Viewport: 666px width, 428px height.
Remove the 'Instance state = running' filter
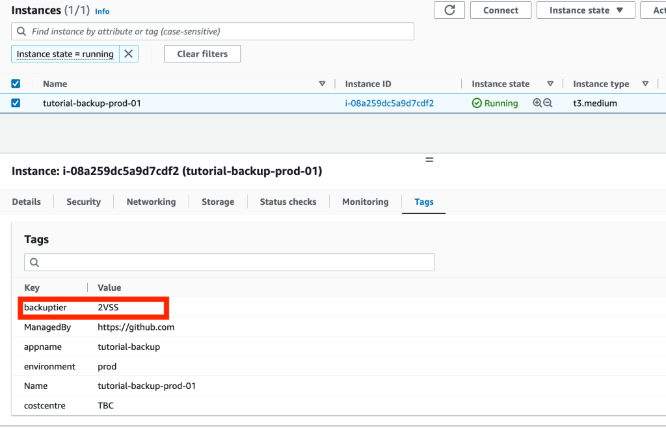[x=129, y=54]
